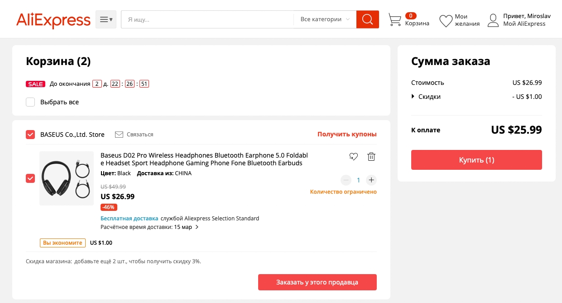Click the AliExpress logo

pyautogui.click(x=53, y=20)
